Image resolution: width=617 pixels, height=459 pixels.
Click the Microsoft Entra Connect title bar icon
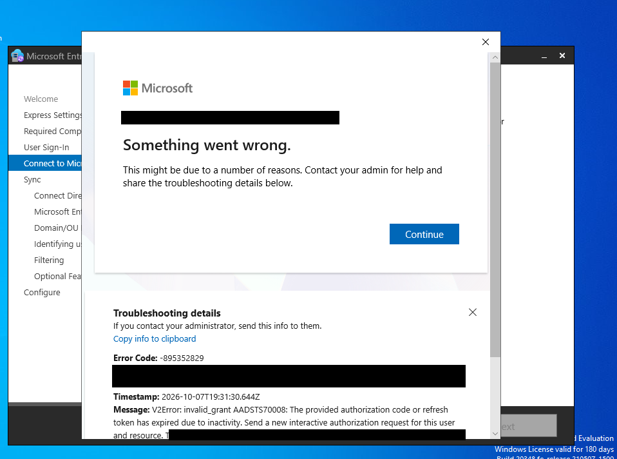[17, 56]
